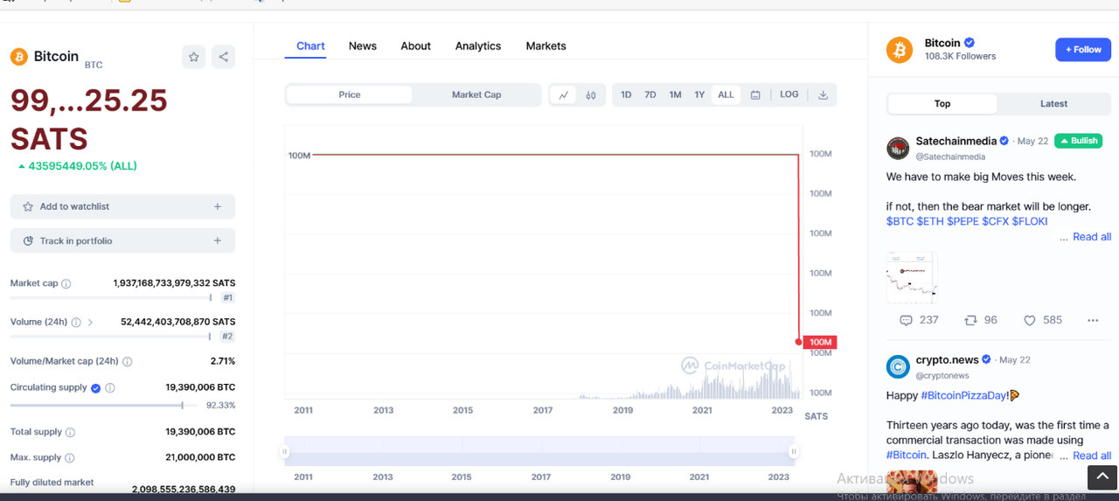Click Bullish tag on Satechainmedia post
The height and width of the screenshot is (501, 1119).
point(1078,141)
